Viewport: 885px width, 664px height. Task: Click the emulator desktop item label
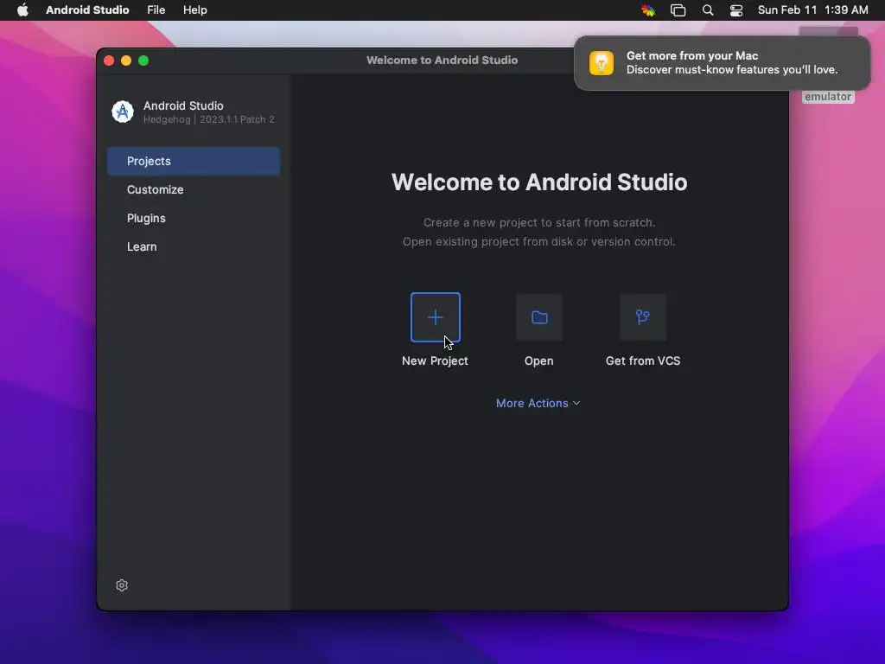point(828,97)
